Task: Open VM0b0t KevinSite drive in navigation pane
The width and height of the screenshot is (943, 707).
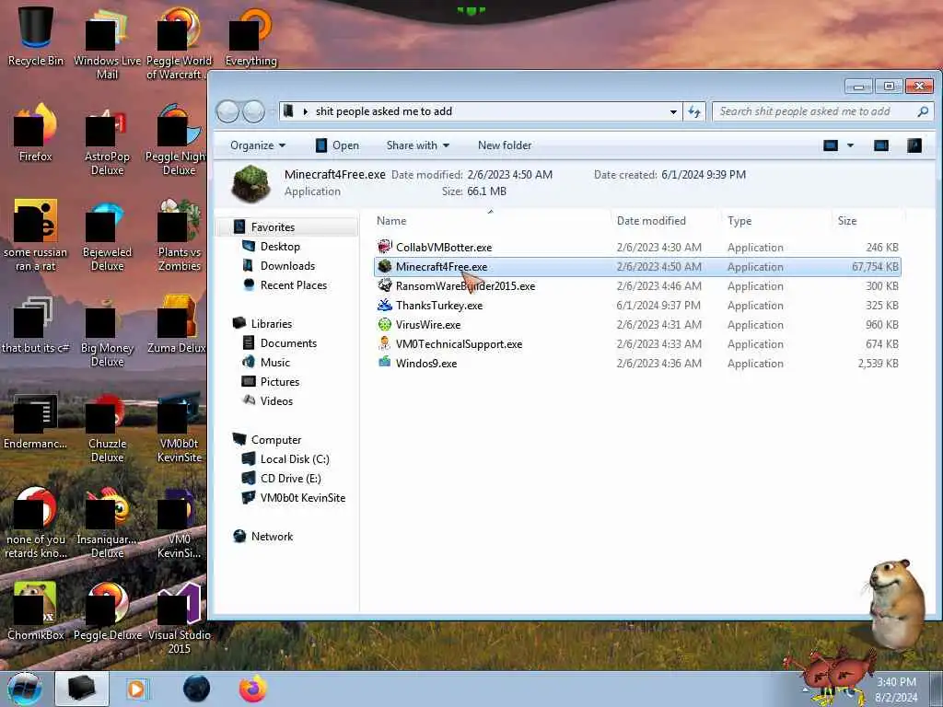Action: click(x=302, y=497)
